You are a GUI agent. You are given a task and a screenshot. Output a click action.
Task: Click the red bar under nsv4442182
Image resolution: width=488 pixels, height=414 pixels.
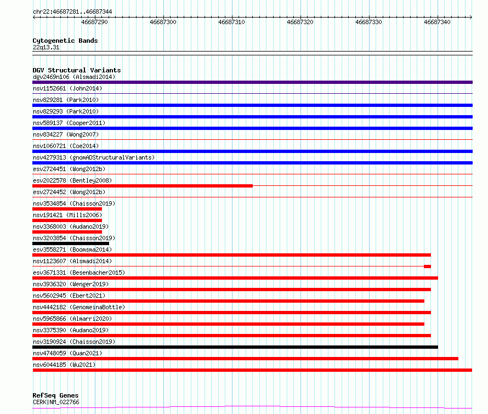[231, 313]
